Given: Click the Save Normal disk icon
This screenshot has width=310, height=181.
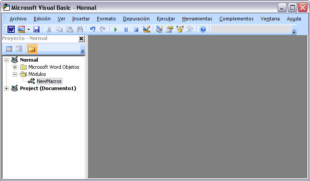Looking at the screenshot, I should 36,29.
